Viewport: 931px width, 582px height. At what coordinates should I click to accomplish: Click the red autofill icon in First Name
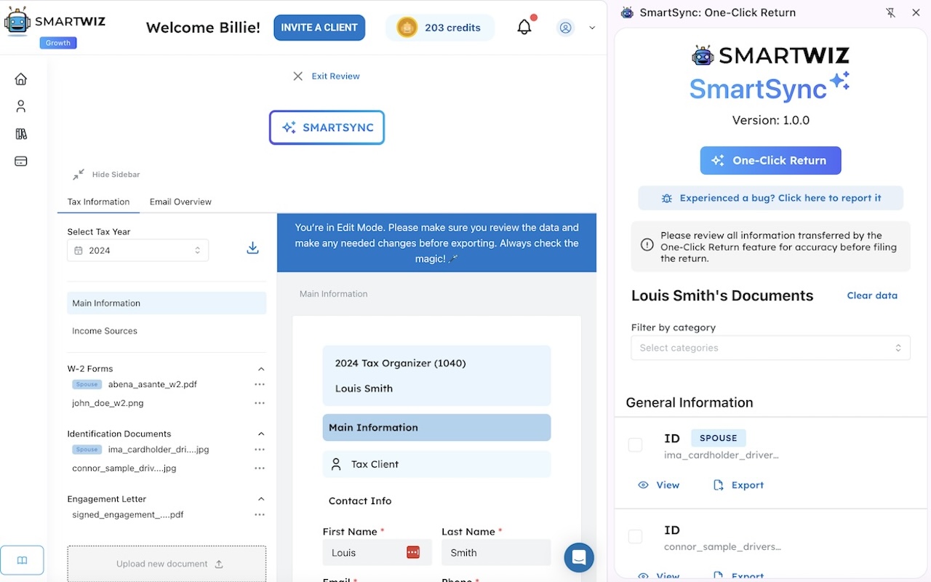[413, 552]
